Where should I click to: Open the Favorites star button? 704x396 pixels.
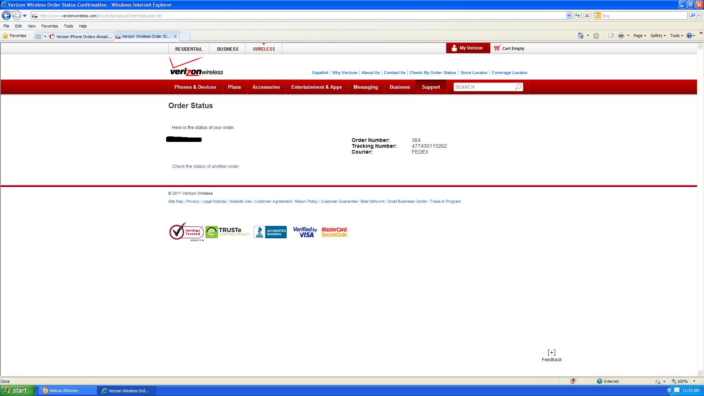pos(15,36)
